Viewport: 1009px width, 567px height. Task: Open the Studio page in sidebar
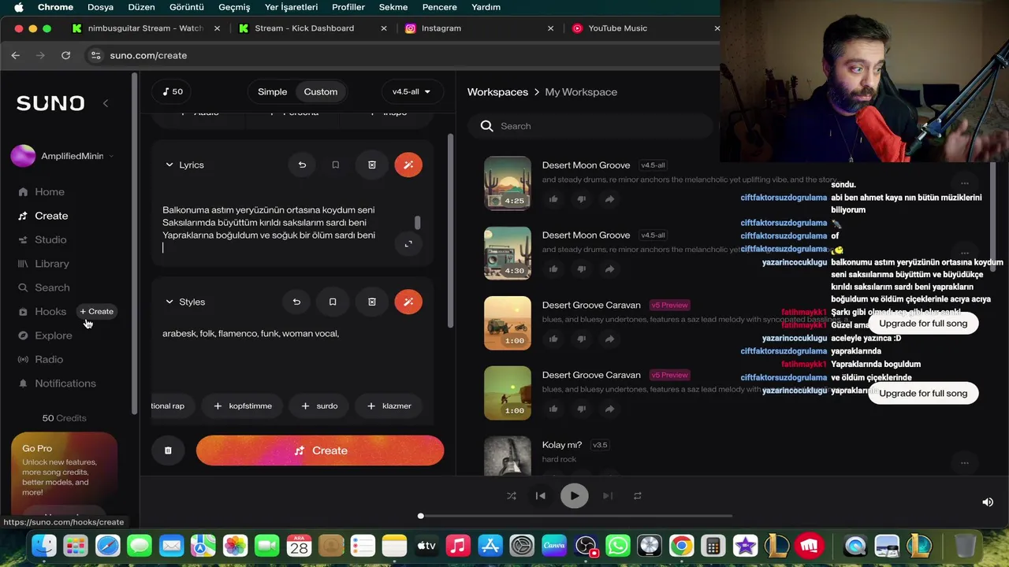pyautogui.click(x=50, y=239)
